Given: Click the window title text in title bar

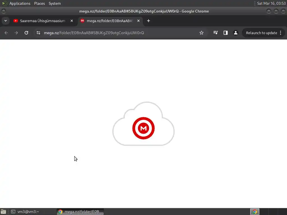Looking at the screenshot, I should click(144, 11).
